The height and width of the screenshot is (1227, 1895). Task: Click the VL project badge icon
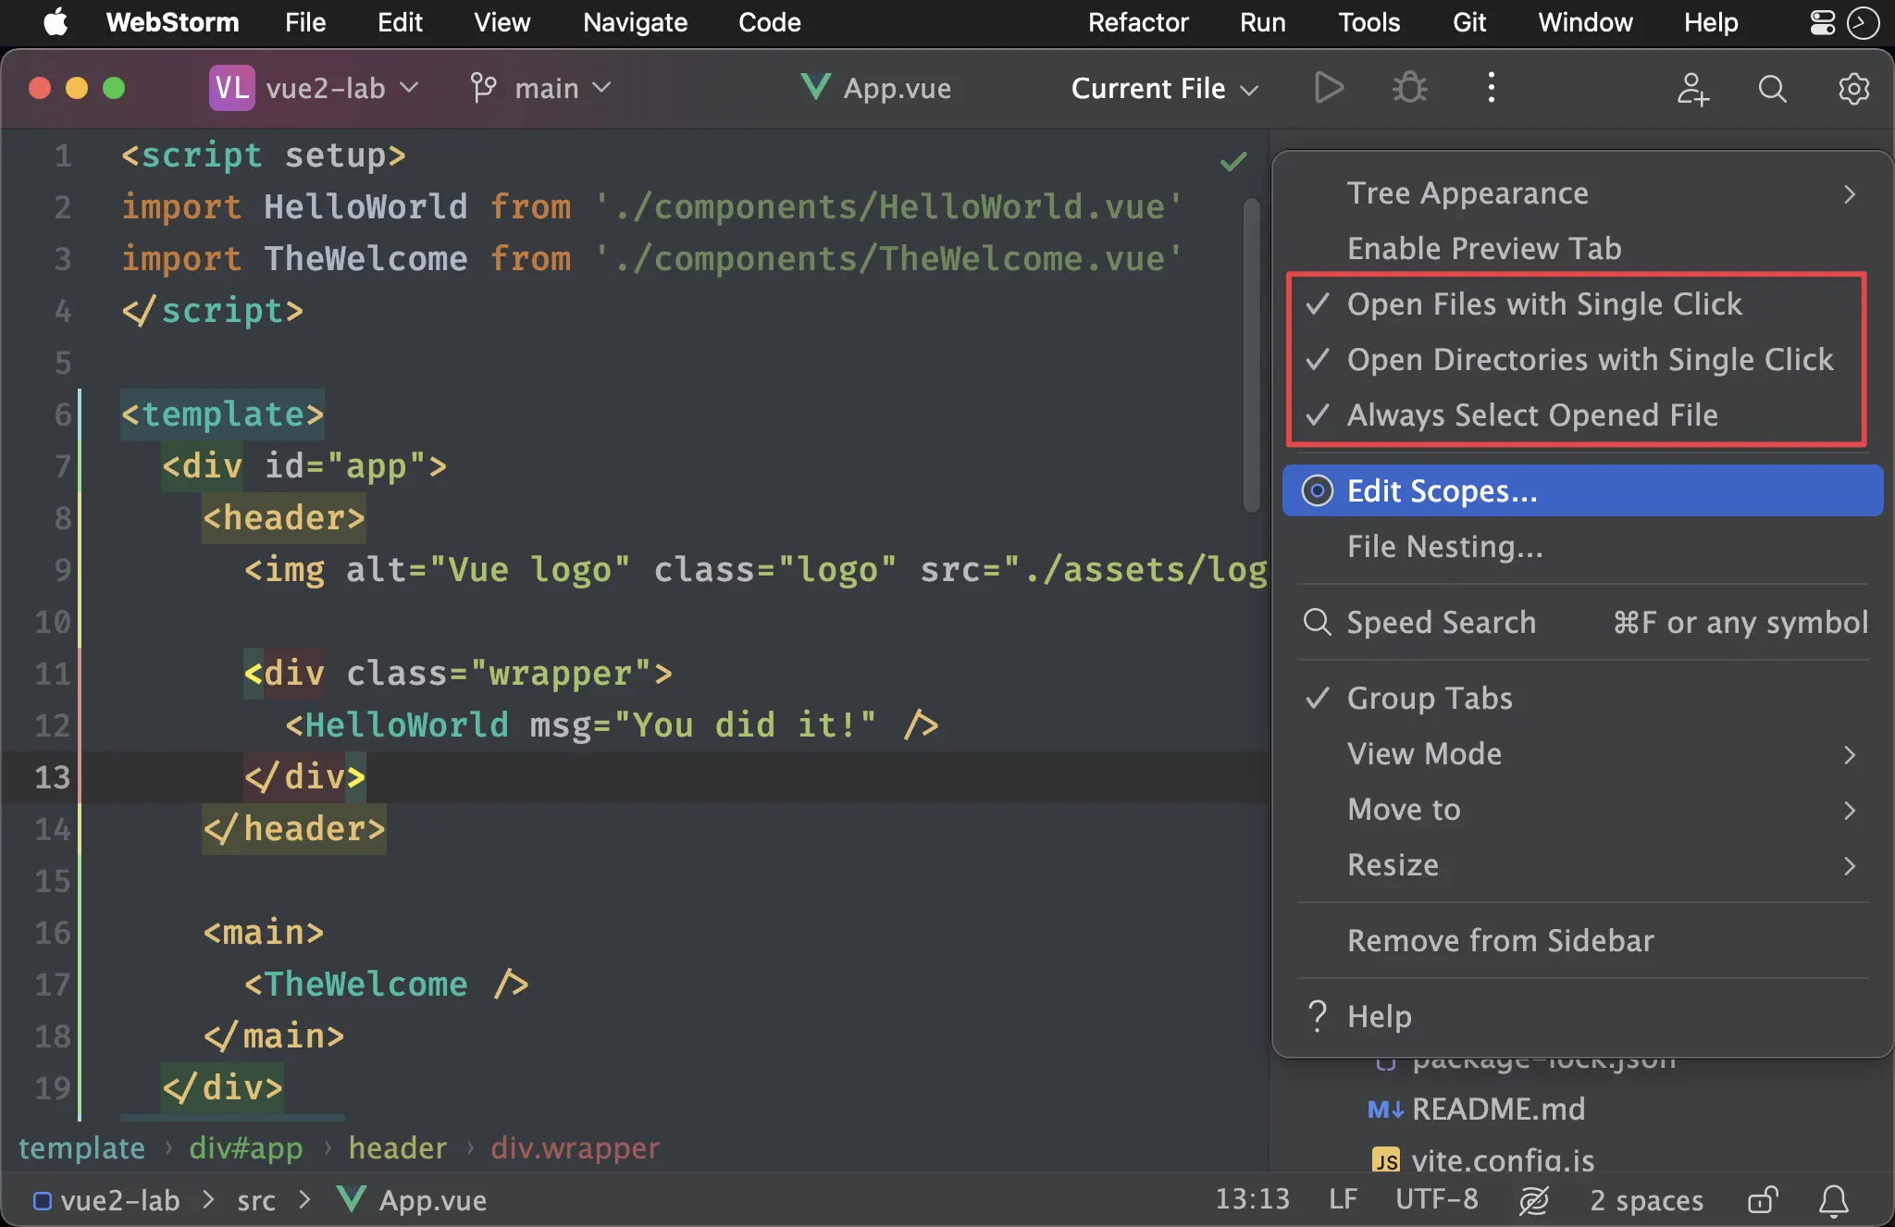click(231, 88)
